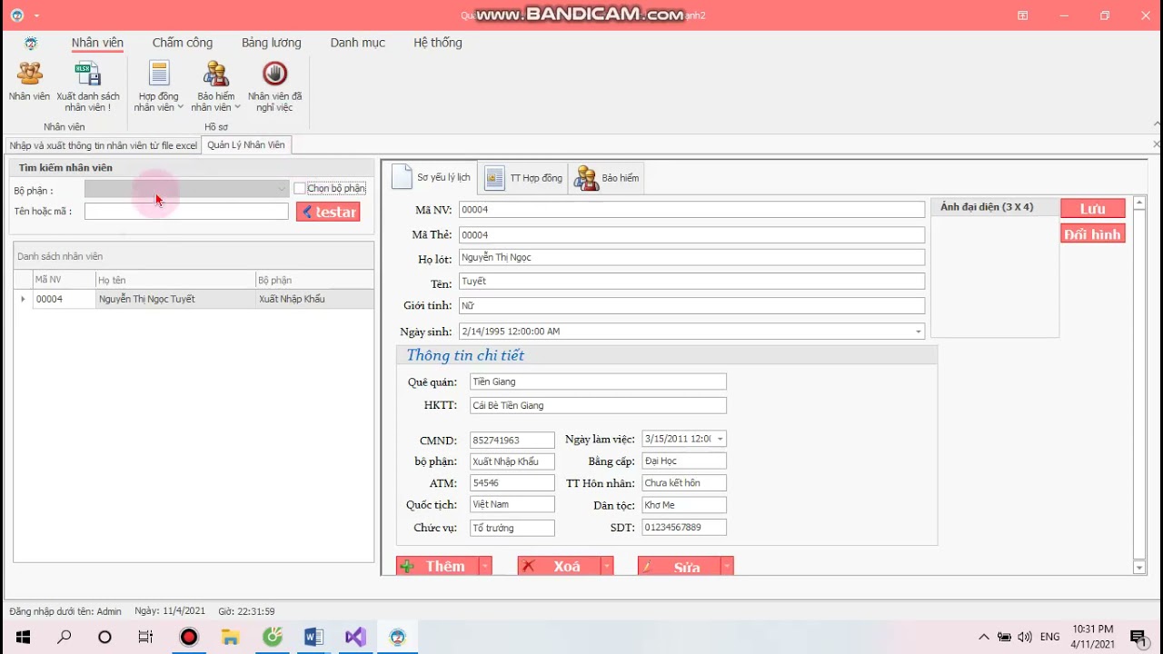Click the Đổi hình button

coord(1093,234)
